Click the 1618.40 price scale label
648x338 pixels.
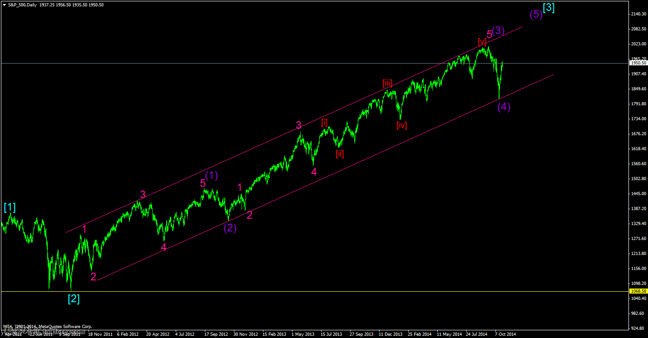coord(638,149)
